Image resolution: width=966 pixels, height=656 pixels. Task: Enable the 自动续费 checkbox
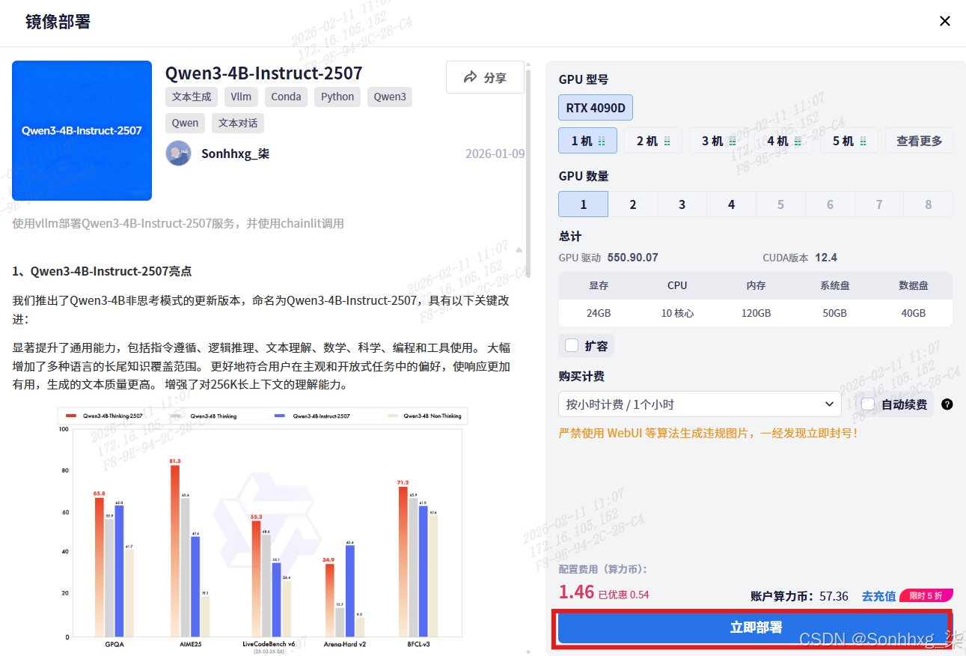[x=868, y=404]
